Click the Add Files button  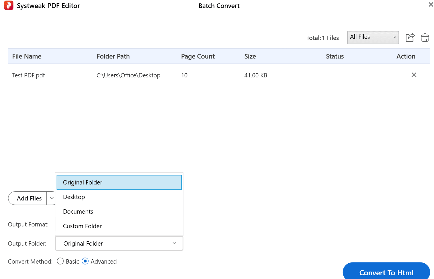pyautogui.click(x=29, y=198)
